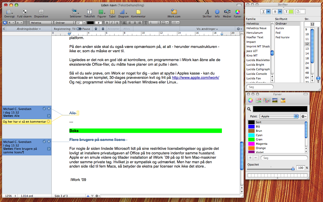323x202 pixels.
Task: Reject the 'Flere brugere' change with X
Action: [x=49, y=141]
